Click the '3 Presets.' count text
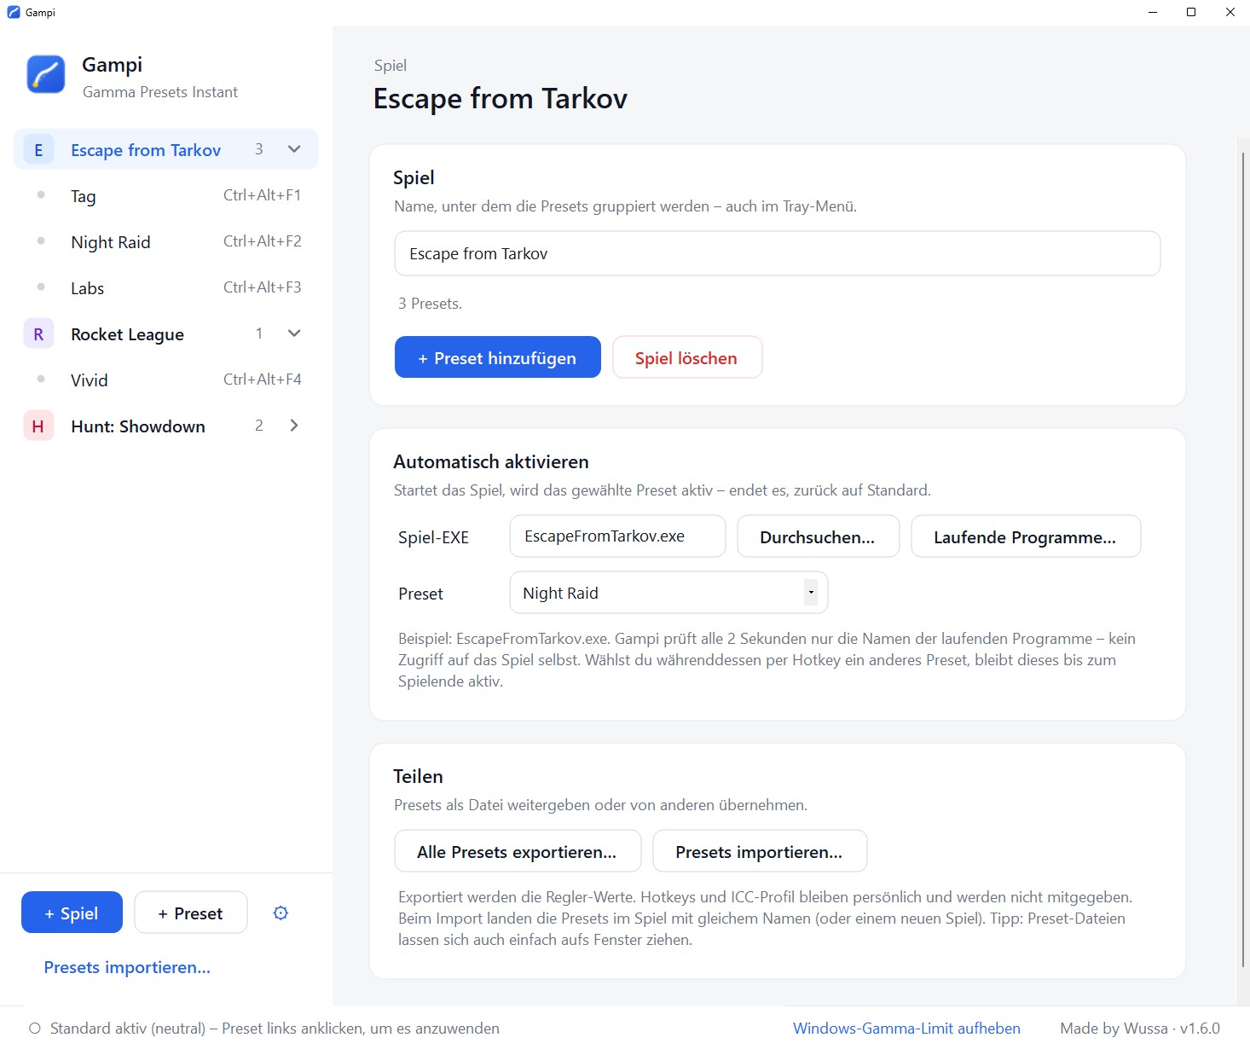 [x=430, y=304]
